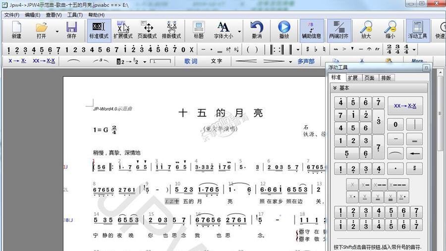Screen dimensions: 446x251
Task: Click XX→X·X button in floating panel
Action: (x=405, y=106)
